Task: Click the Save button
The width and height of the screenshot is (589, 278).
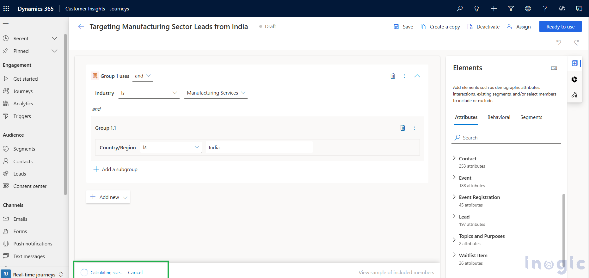Action: tap(403, 27)
